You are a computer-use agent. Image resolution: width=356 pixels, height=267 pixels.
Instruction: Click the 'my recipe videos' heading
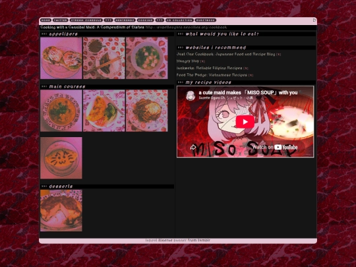tap(208, 82)
